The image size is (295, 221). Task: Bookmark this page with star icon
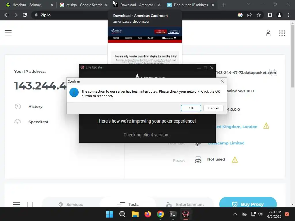(259, 15)
